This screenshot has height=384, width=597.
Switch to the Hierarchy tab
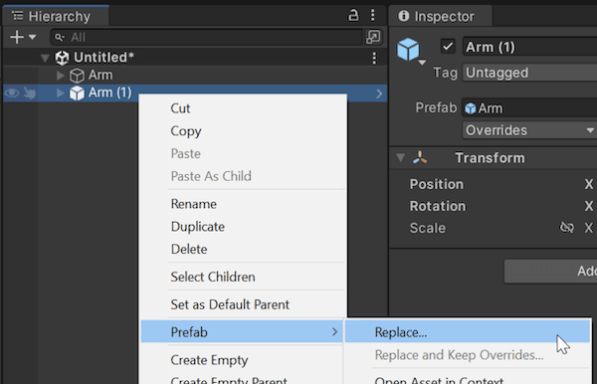coord(56,16)
